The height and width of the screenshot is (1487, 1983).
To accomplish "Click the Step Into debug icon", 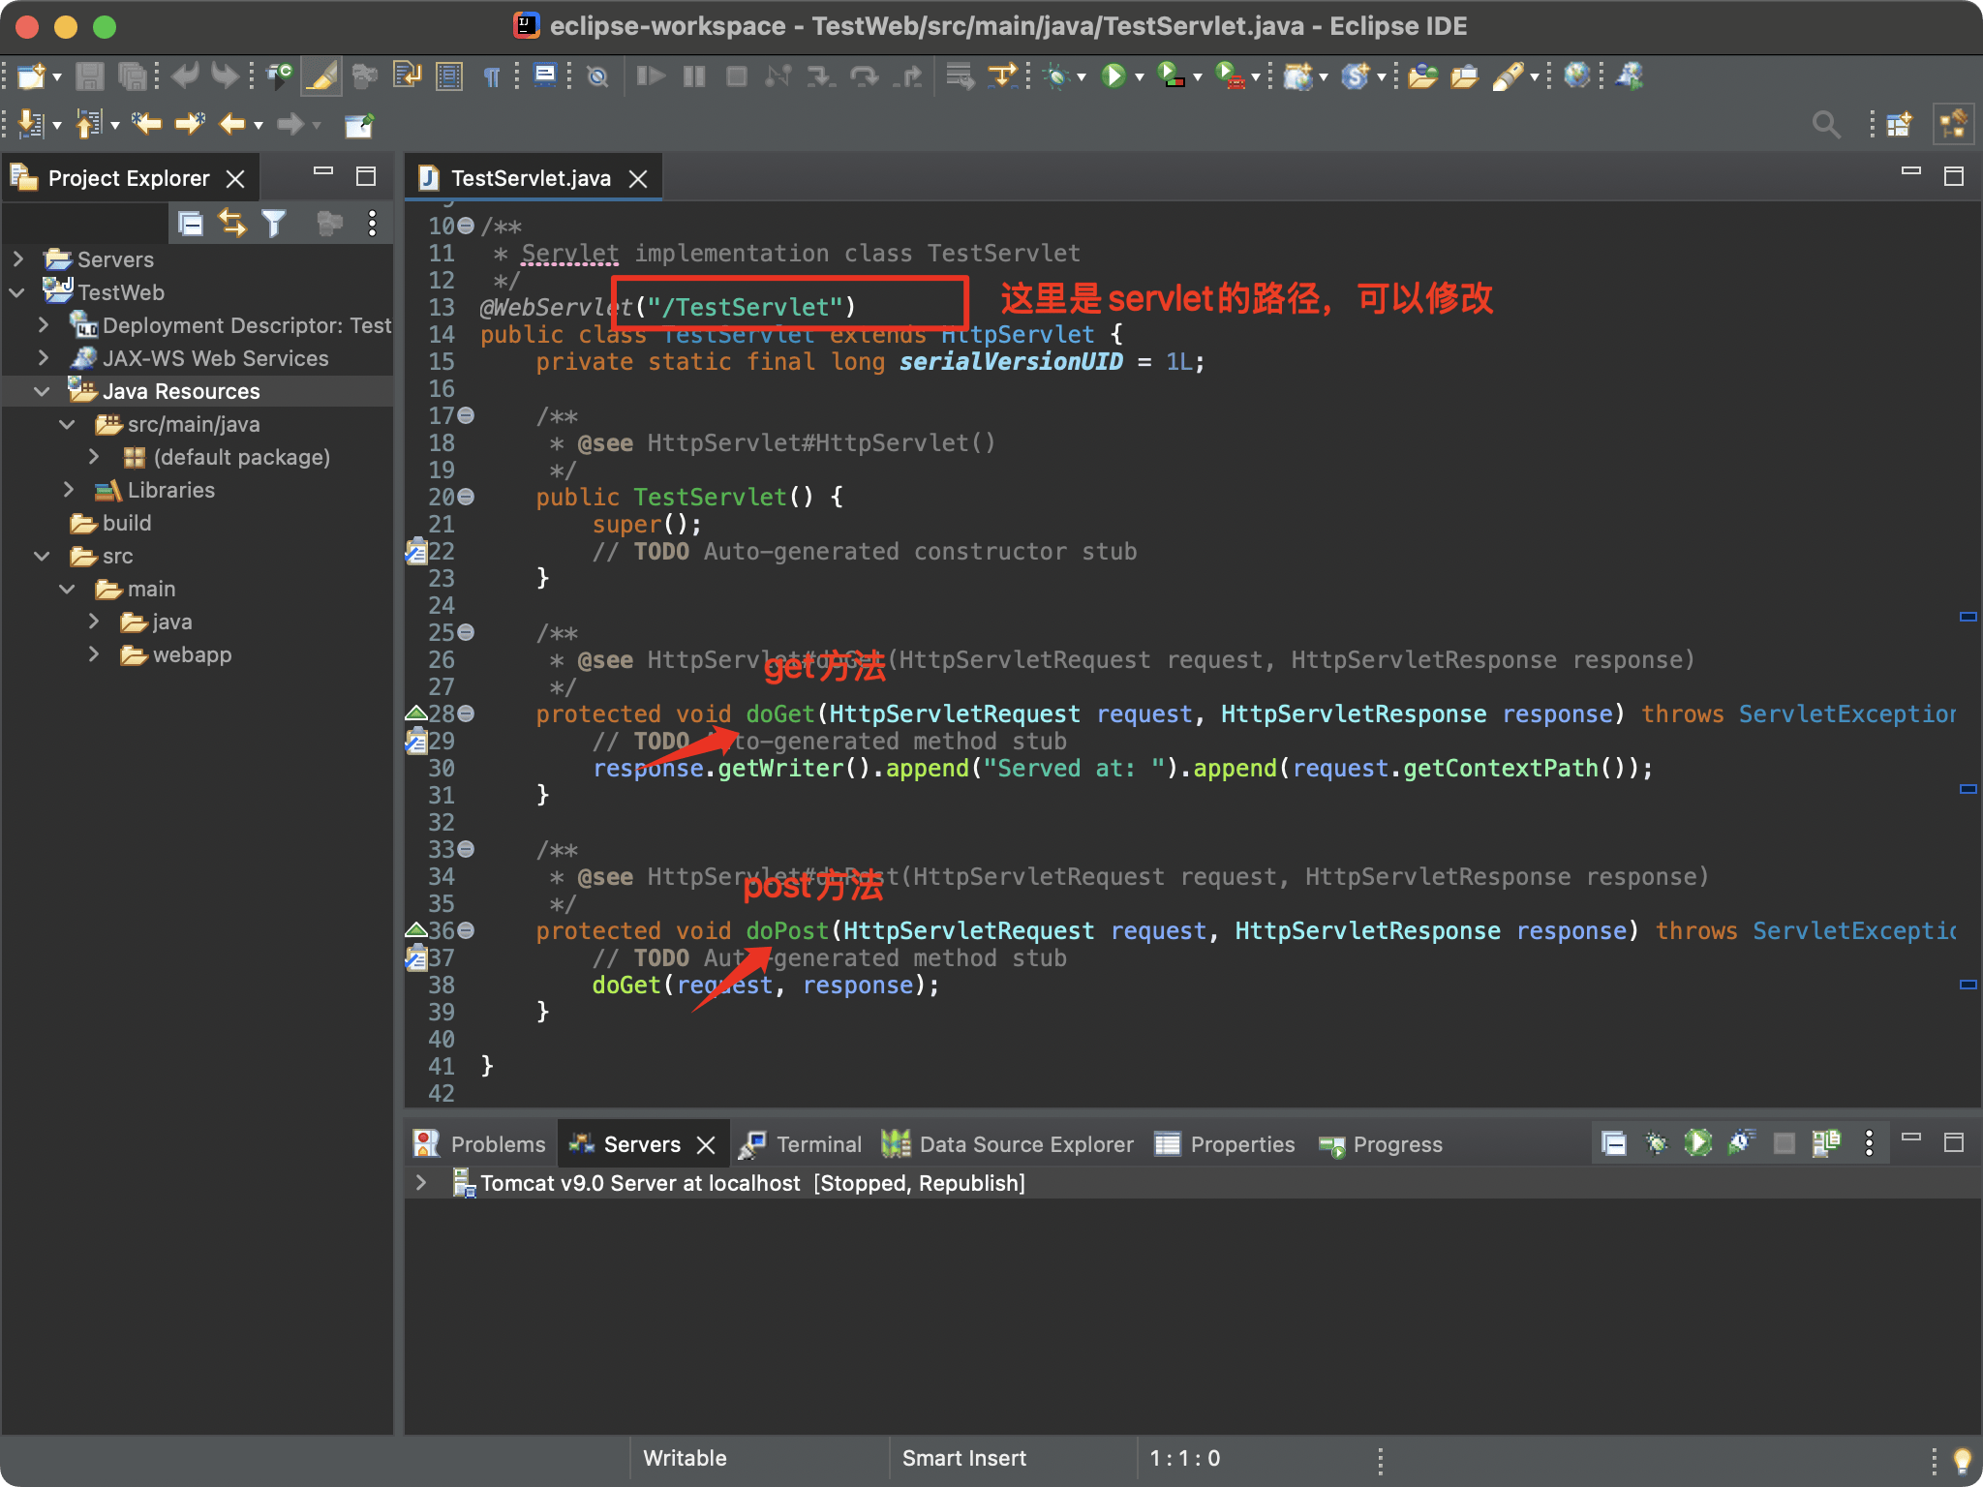I will pyautogui.click(x=821, y=76).
